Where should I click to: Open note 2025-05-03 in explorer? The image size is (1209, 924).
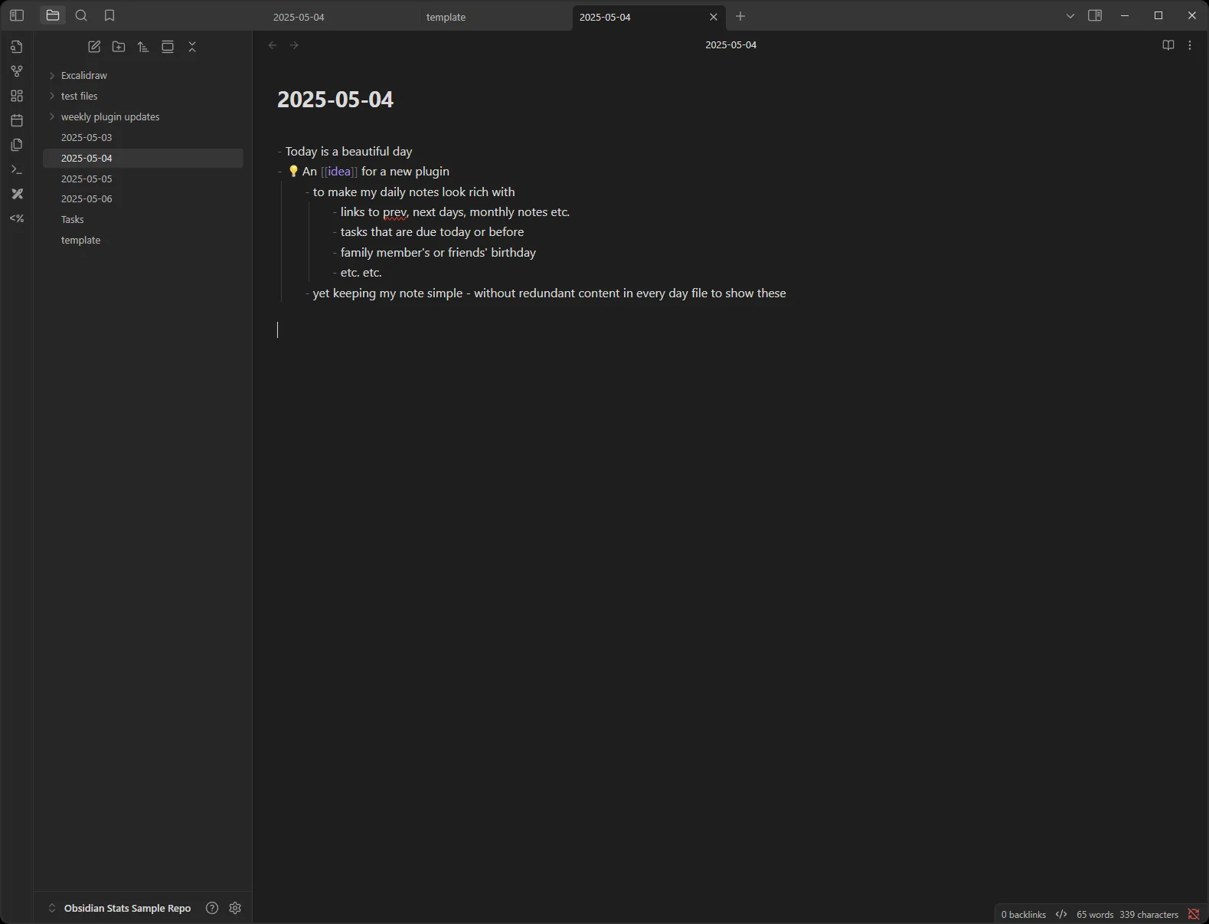pos(143,137)
